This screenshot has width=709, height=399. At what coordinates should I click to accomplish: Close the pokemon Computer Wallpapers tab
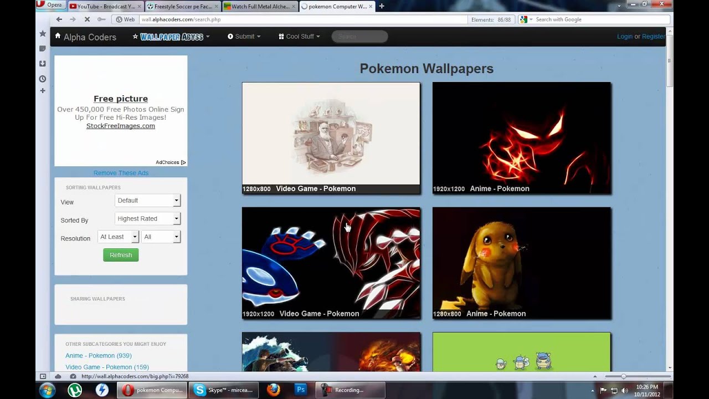(x=369, y=7)
